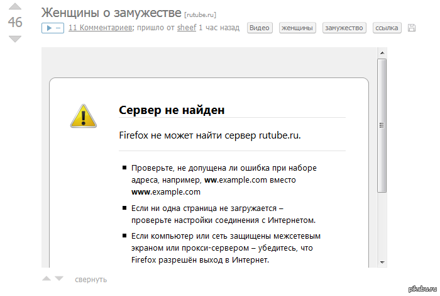The image size is (440, 296).
Task: Click the yellow warning triangle icon
Action: 84,116
